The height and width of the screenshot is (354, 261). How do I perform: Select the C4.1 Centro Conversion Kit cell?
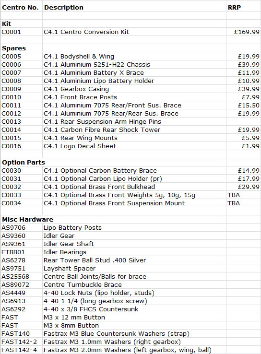click(x=134, y=32)
